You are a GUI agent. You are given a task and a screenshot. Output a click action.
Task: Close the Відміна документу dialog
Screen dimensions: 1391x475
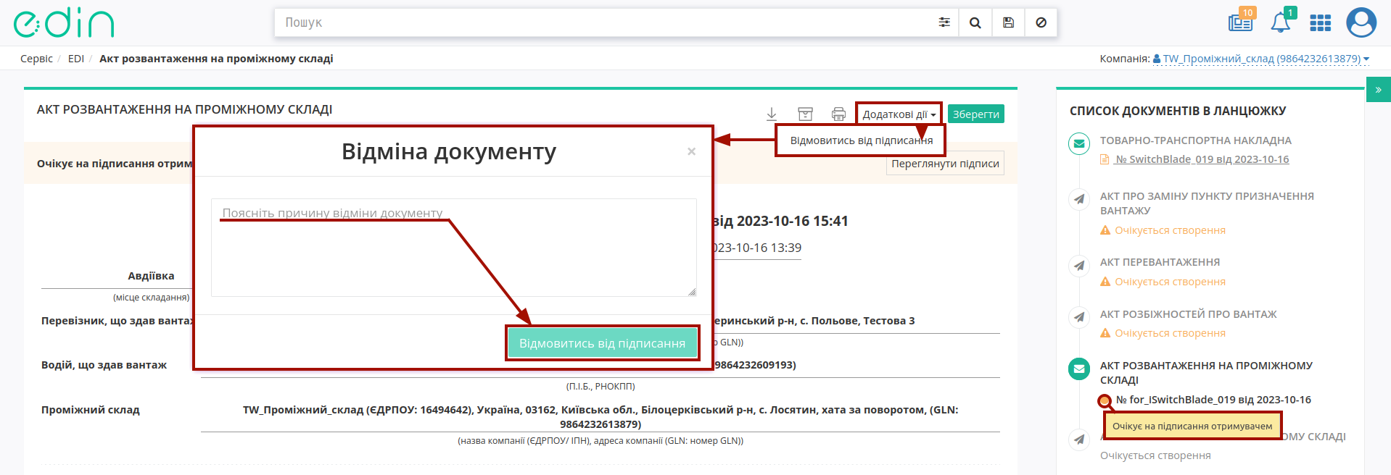691,151
